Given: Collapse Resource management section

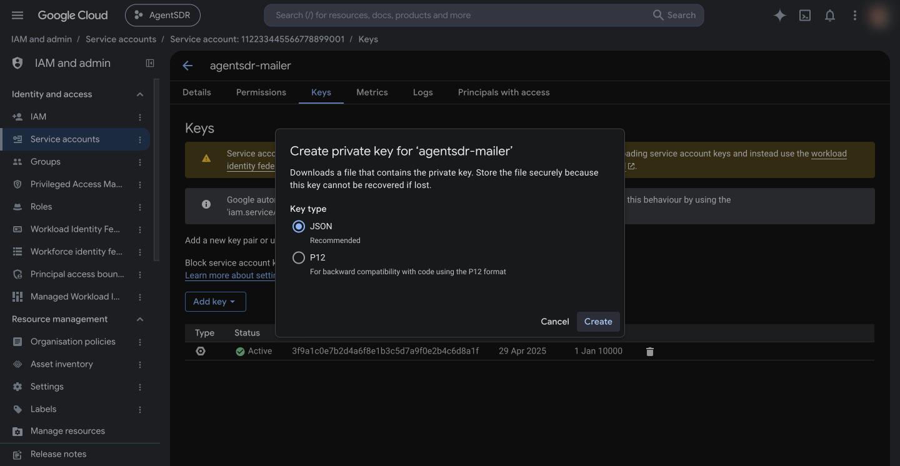Looking at the screenshot, I should (x=140, y=319).
